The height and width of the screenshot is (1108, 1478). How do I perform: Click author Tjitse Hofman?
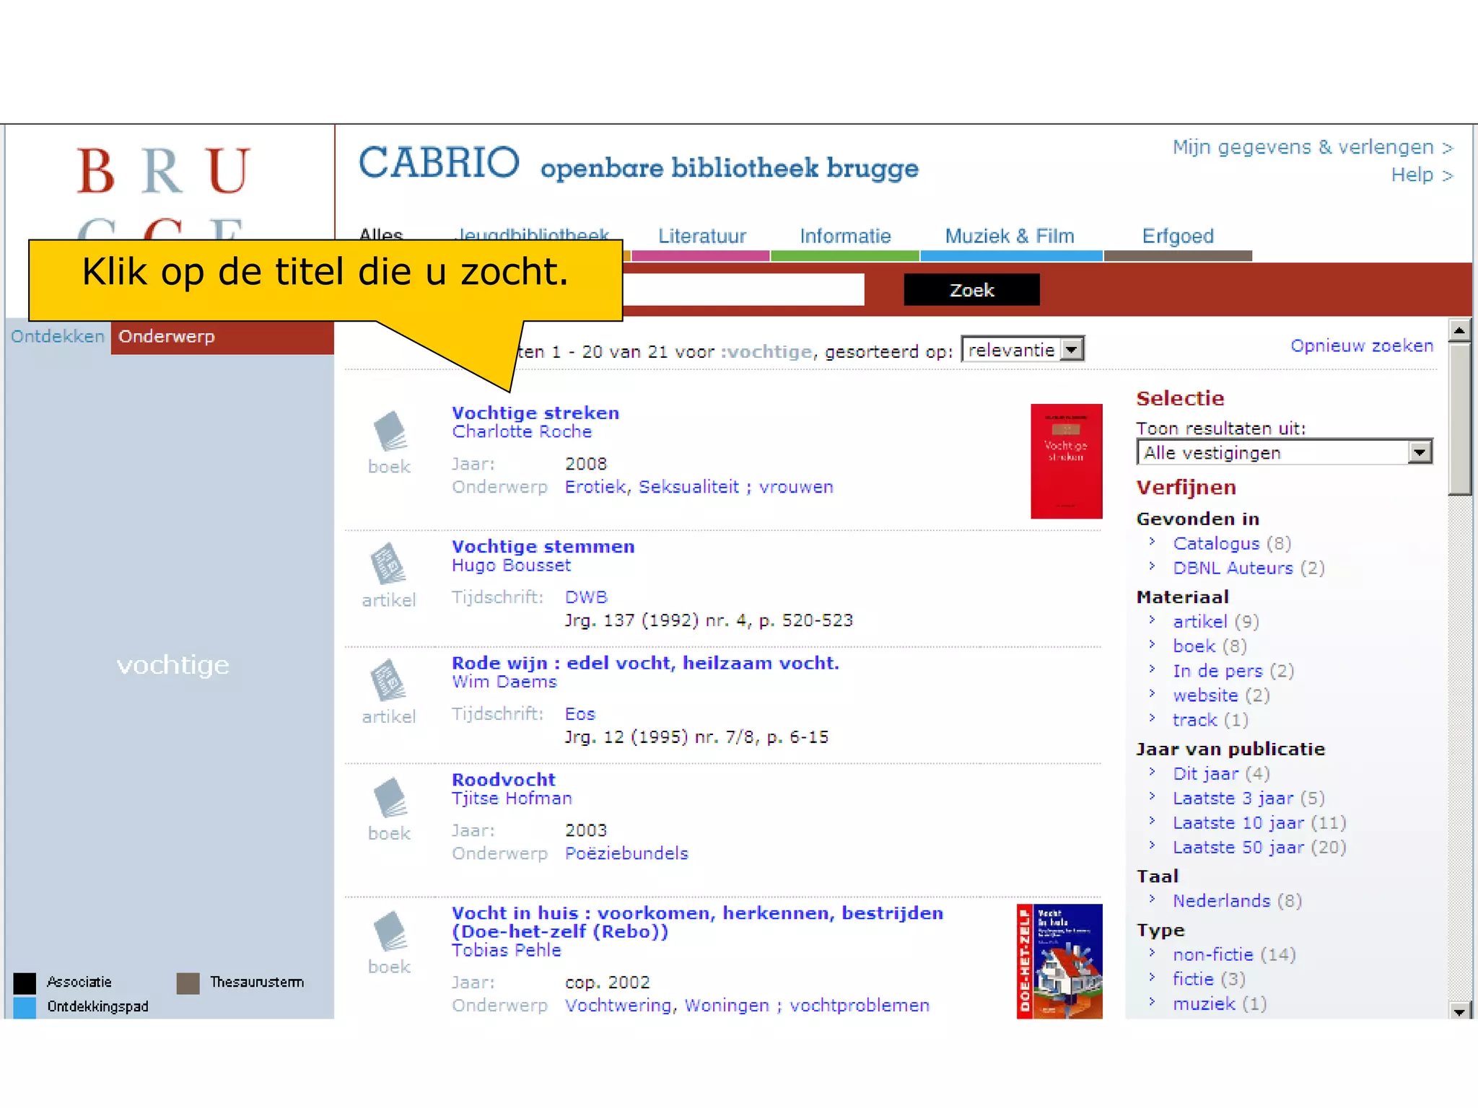click(512, 799)
